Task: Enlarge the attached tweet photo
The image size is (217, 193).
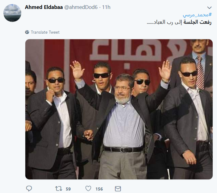Action: pos(119,109)
